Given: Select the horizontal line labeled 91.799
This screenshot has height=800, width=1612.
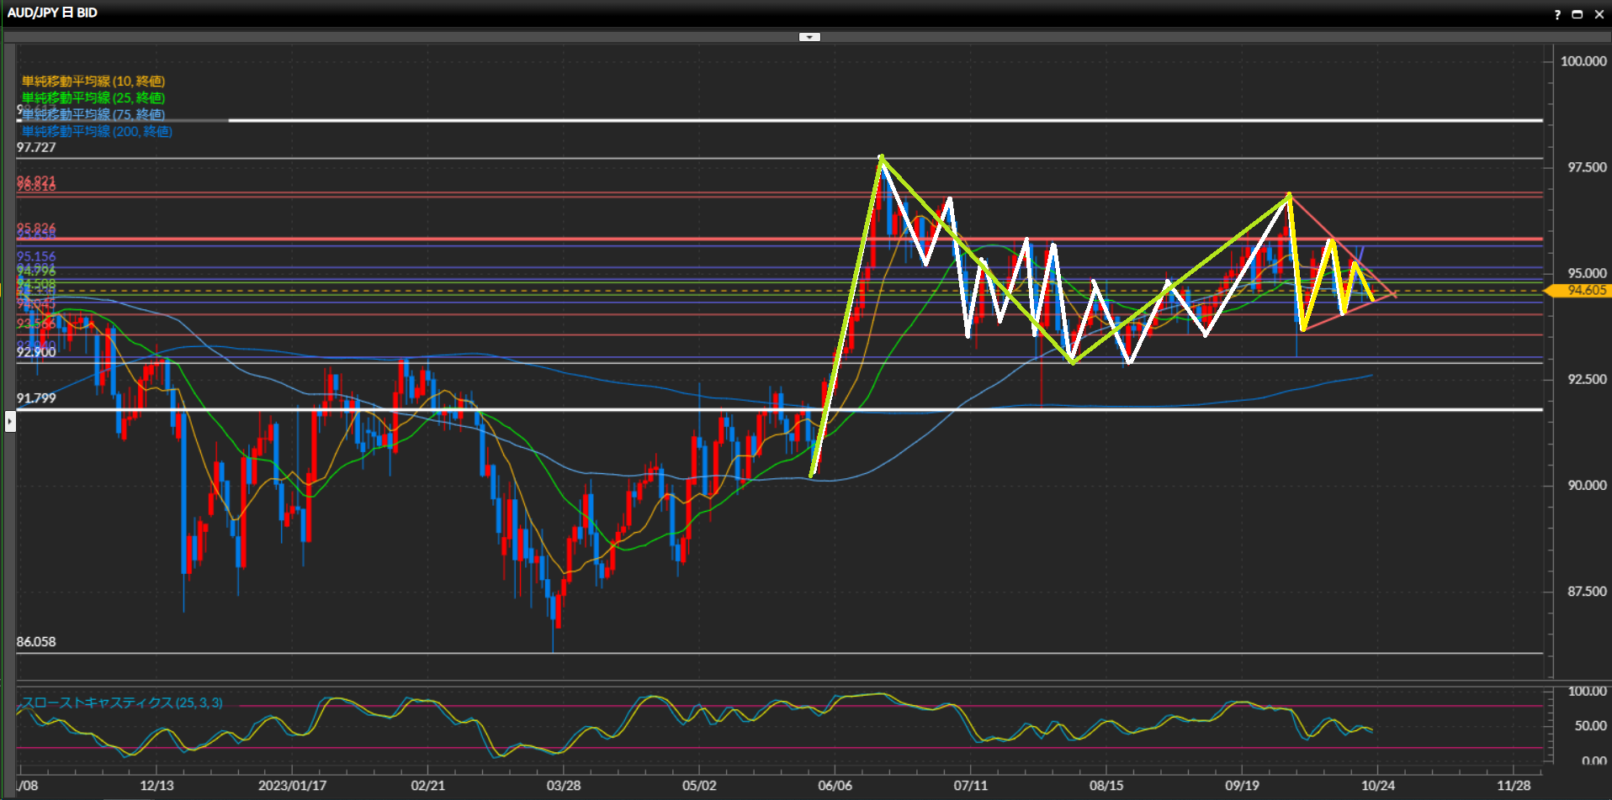Looking at the screenshot, I should point(757,410).
